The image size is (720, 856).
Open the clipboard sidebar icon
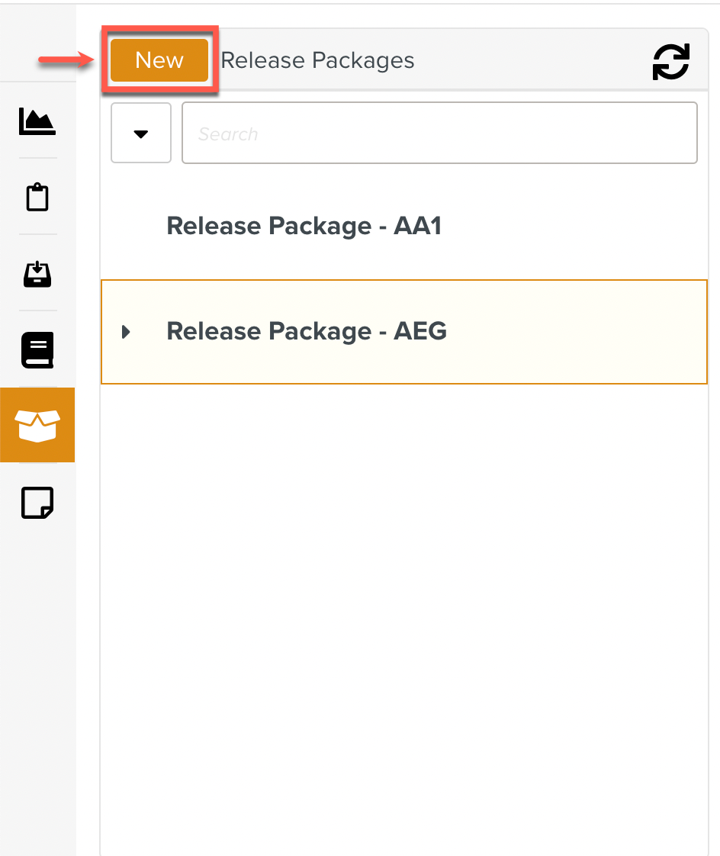click(37, 198)
